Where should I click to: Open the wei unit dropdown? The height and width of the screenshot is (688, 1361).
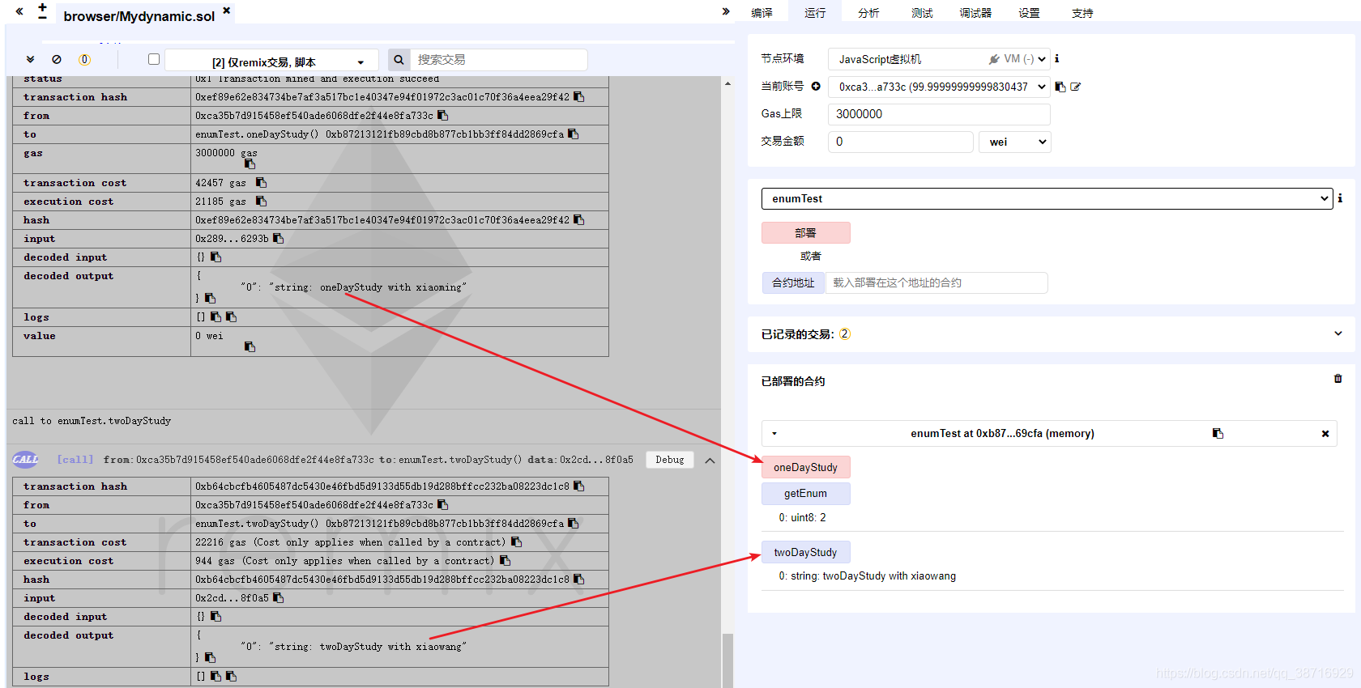pyautogui.click(x=1015, y=142)
